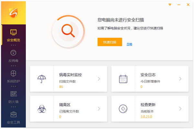Minimize the window

click(179, 5)
